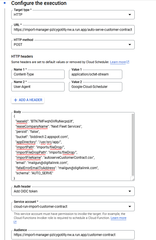Image resolution: width=156 pixels, height=240 pixels.
Task: Click inside the Body JSON text area
Action: tap(72, 147)
